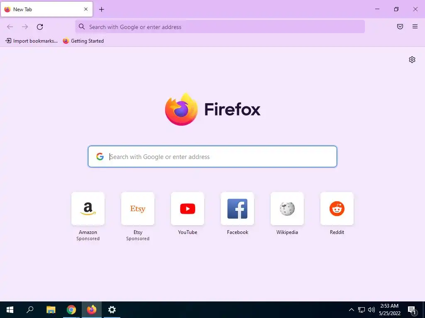425x318 pixels.
Task: Select the New Tab tab
Action: [46, 9]
